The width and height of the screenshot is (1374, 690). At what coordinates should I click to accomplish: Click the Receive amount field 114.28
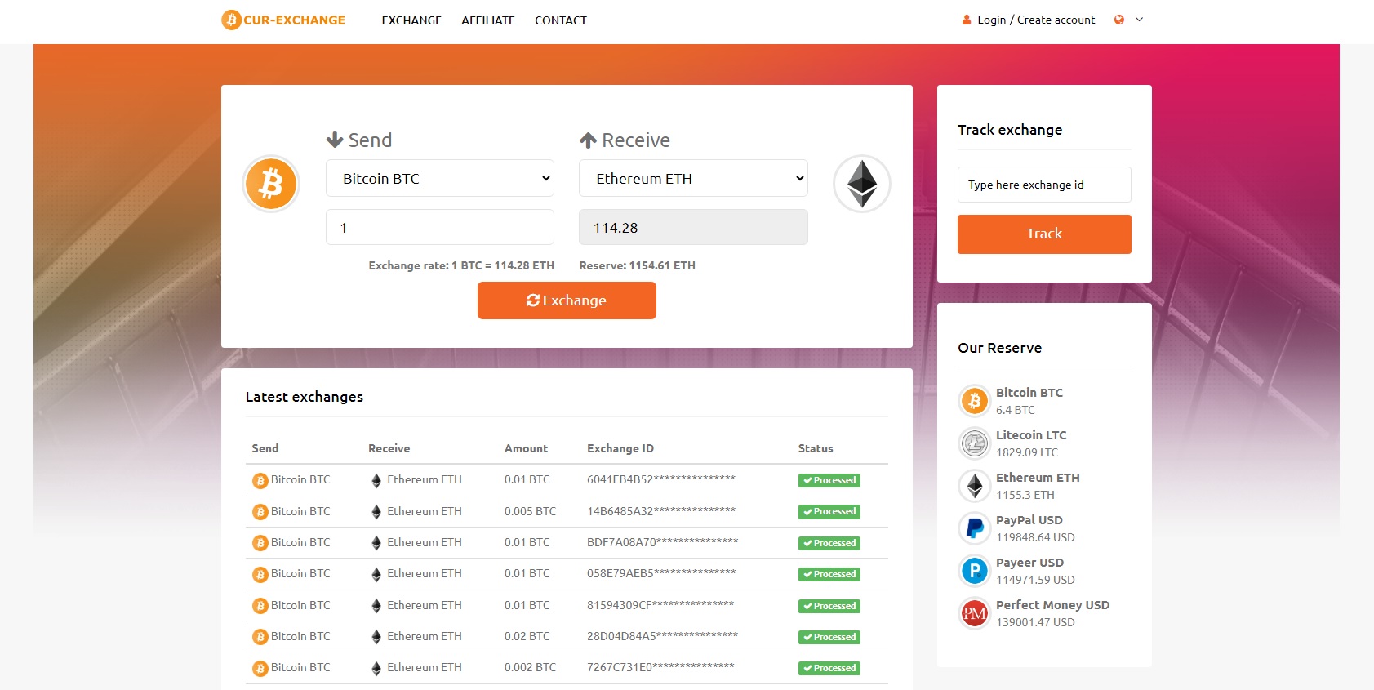click(693, 227)
